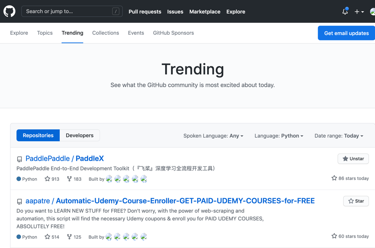The image size is (375, 248).
Task: Expand the Language: Python dropdown
Action: pyautogui.click(x=279, y=136)
